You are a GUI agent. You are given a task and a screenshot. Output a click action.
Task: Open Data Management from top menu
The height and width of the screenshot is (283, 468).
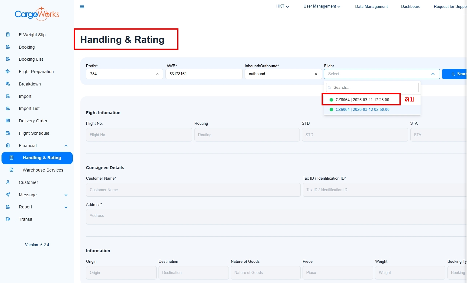[x=371, y=6]
